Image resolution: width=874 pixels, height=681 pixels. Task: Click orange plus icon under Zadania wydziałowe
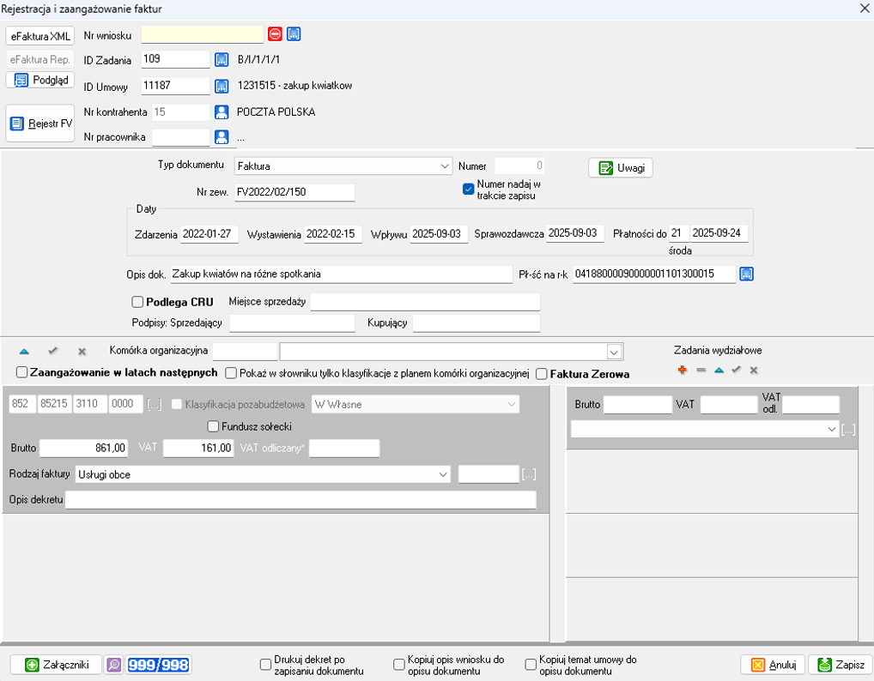click(683, 370)
